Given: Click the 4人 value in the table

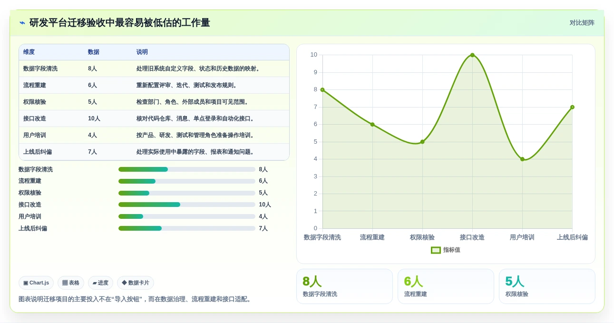Looking at the screenshot, I should click(92, 135).
